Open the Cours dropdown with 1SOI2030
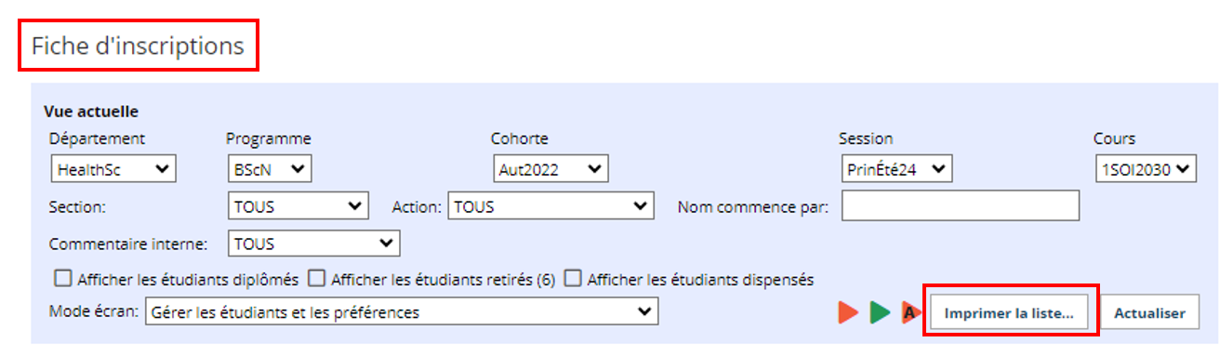The height and width of the screenshot is (356, 1220). tap(1146, 169)
